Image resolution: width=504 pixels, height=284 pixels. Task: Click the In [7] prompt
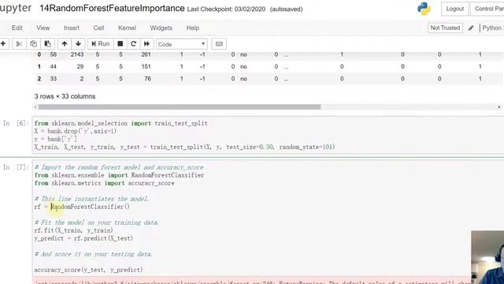coord(16,167)
